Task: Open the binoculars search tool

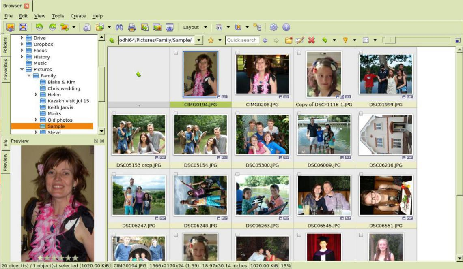Action: (119, 28)
